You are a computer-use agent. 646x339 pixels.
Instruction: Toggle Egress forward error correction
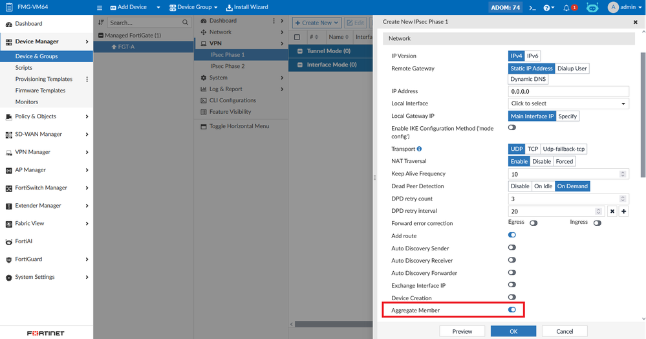pyautogui.click(x=533, y=223)
